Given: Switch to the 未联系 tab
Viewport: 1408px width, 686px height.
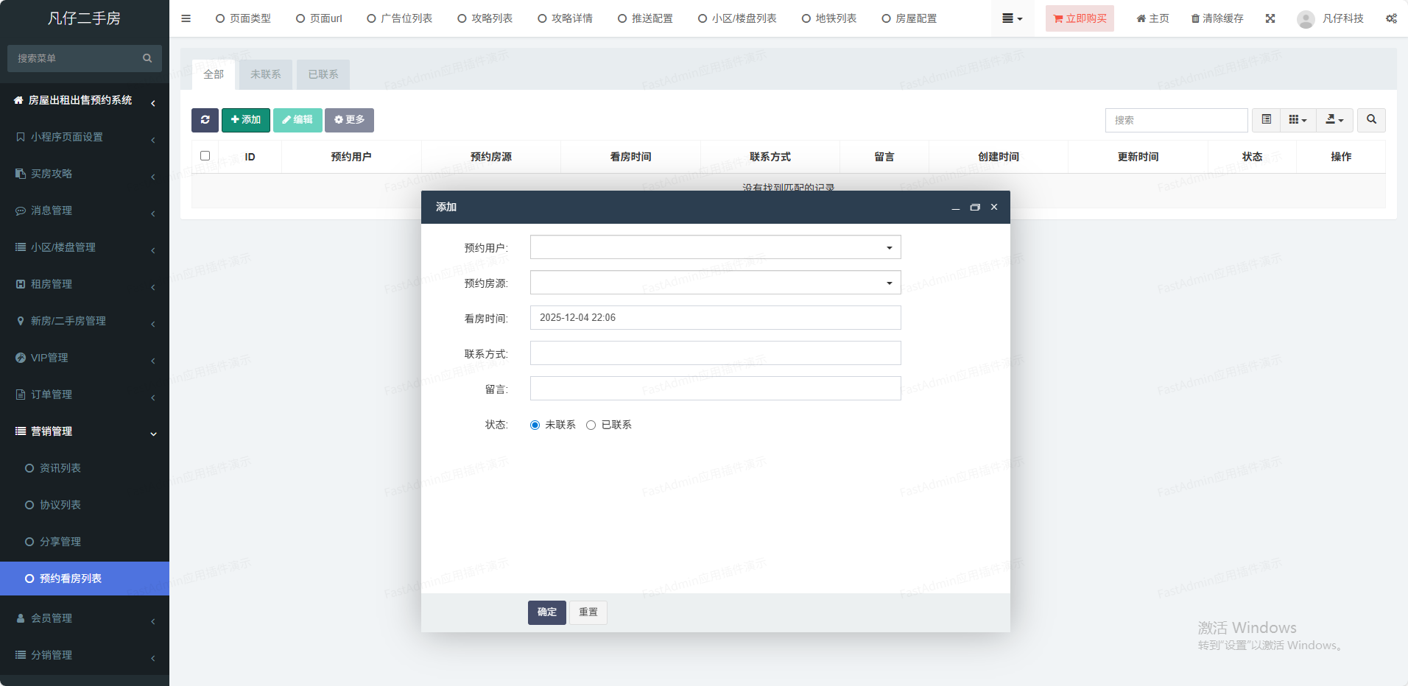Looking at the screenshot, I should click(265, 74).
